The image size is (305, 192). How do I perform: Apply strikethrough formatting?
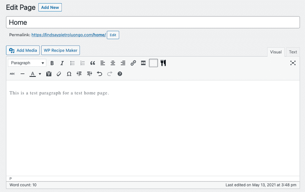coord(12,74)
